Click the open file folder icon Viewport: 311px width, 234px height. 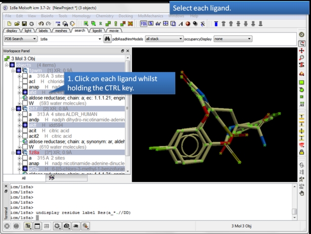coord(17,23)
